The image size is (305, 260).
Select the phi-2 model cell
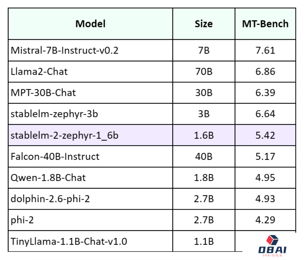[x=22, y=220]
